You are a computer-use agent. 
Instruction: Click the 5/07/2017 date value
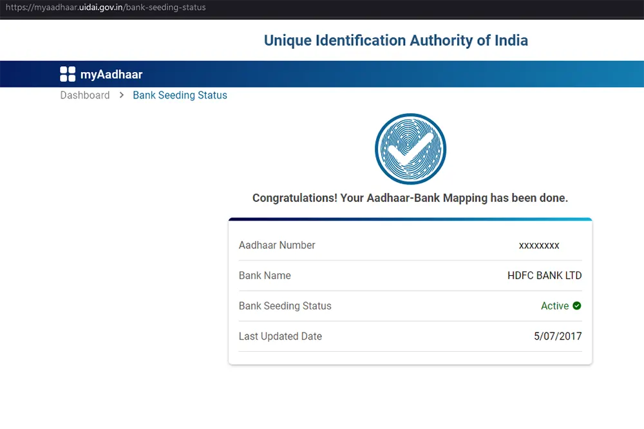click(558, 336)
